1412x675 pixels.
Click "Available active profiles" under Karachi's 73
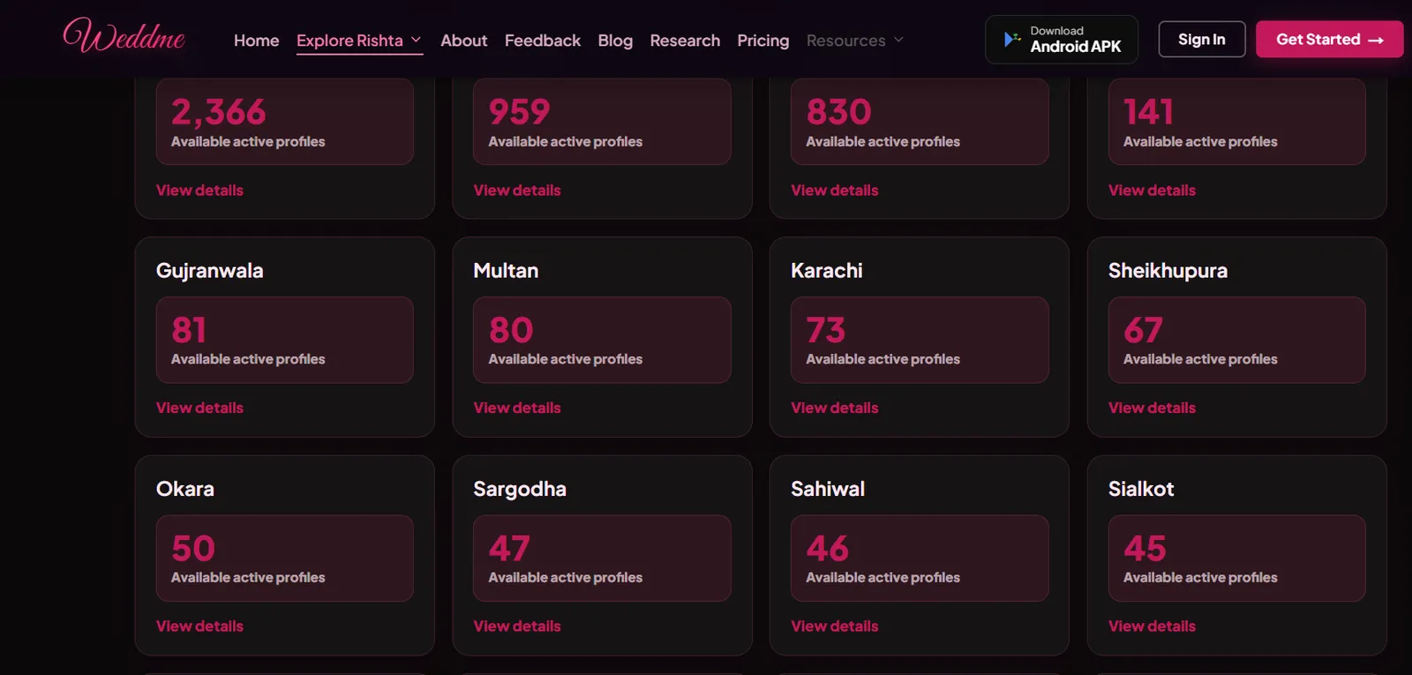coord(882,359)
